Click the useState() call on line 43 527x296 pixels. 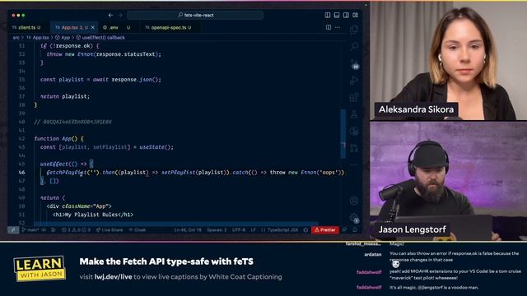(x=156, y=147)
